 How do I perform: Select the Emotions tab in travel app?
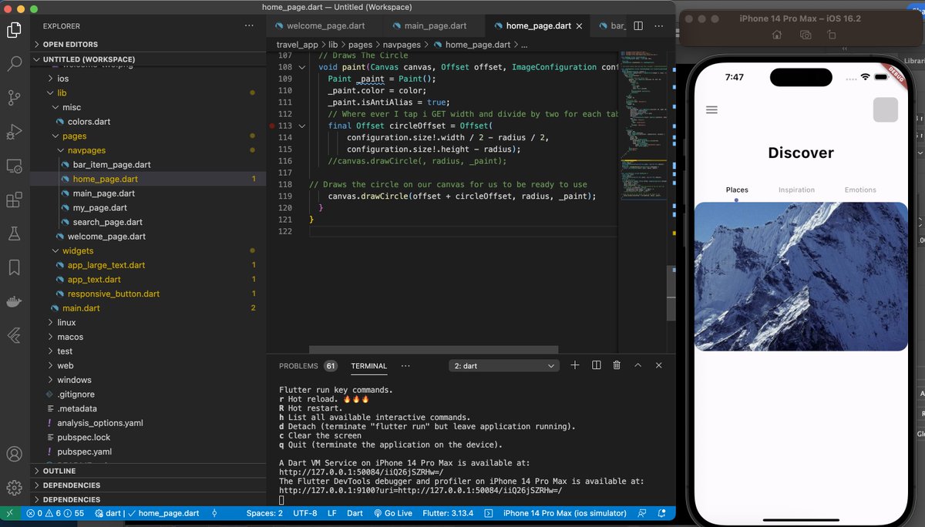pos(860,190)
